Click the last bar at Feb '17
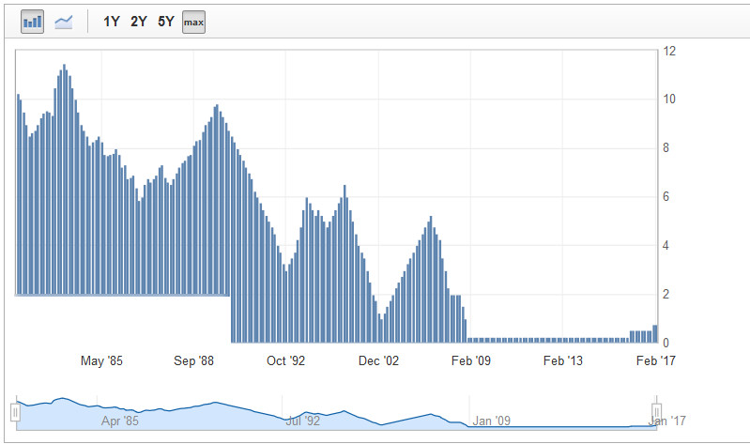750x444 pixels. click(x=654, y=334)
